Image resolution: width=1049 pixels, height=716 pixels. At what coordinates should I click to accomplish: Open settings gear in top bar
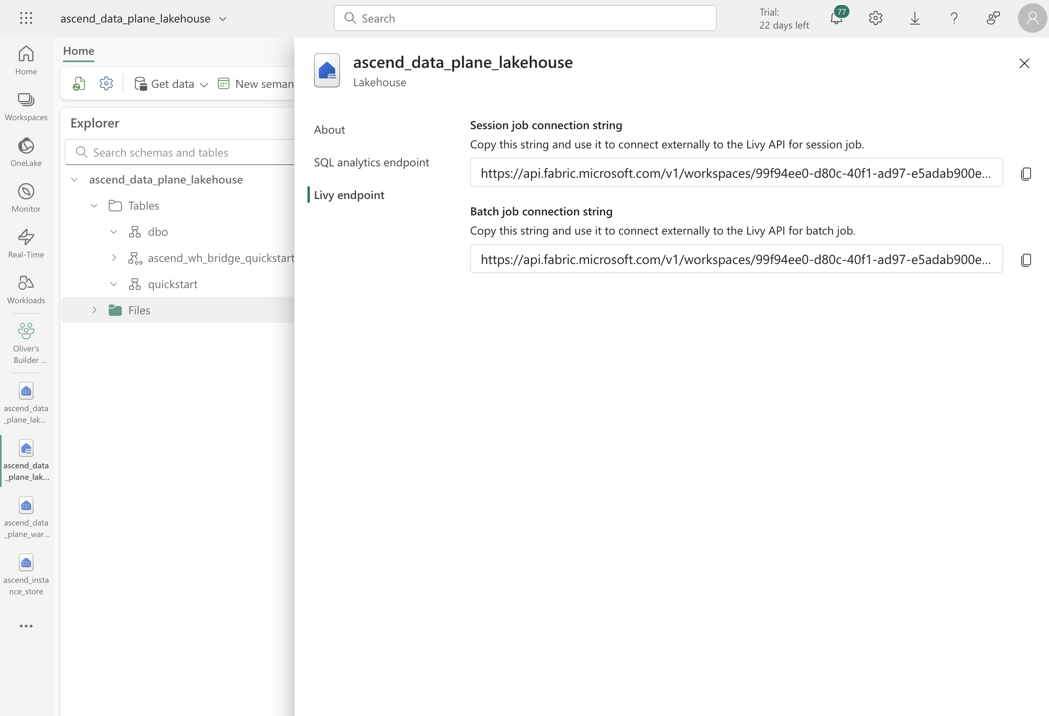click(x=875, y=18)
